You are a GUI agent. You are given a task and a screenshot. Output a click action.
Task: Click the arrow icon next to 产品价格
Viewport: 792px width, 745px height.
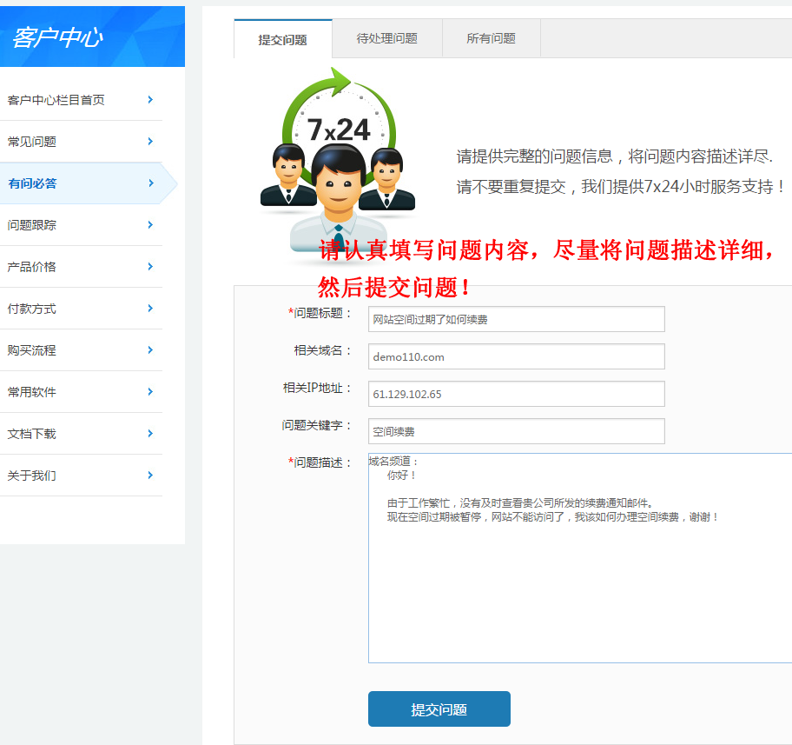point(150,267)
